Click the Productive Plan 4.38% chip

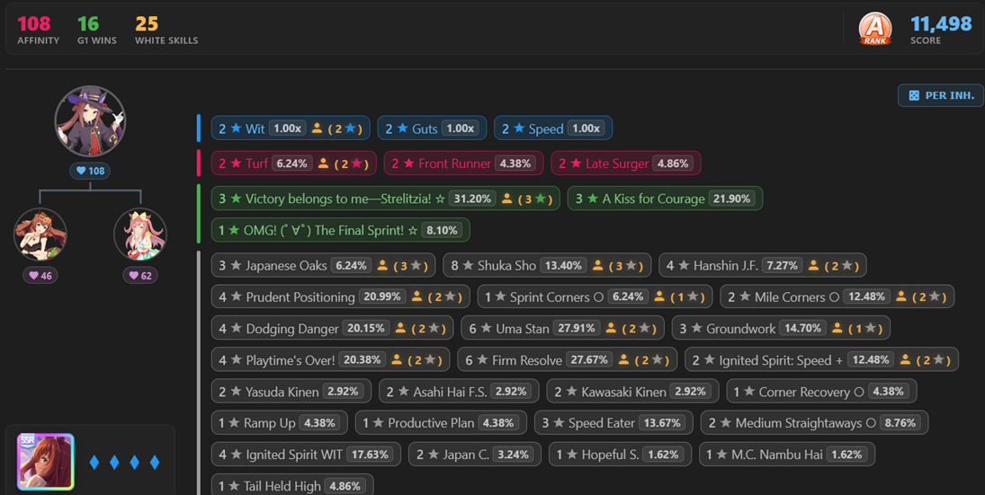[x=441, y=423]
